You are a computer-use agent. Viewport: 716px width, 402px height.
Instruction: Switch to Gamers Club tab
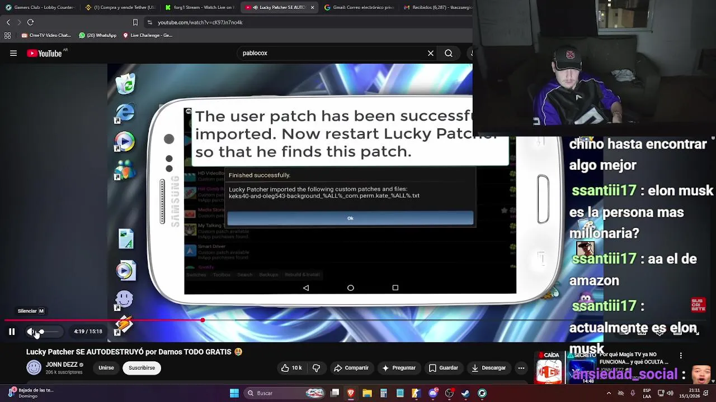coord(40,7)
